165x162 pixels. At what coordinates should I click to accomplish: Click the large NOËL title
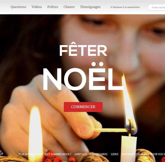83,77
